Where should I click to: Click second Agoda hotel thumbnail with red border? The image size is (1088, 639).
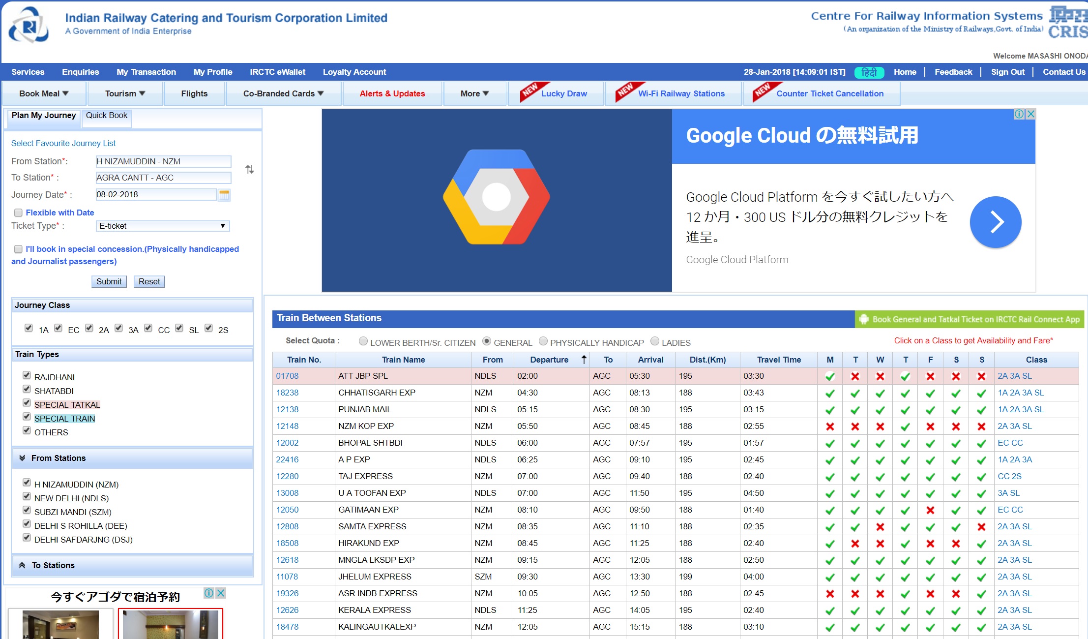click(171, 624)
